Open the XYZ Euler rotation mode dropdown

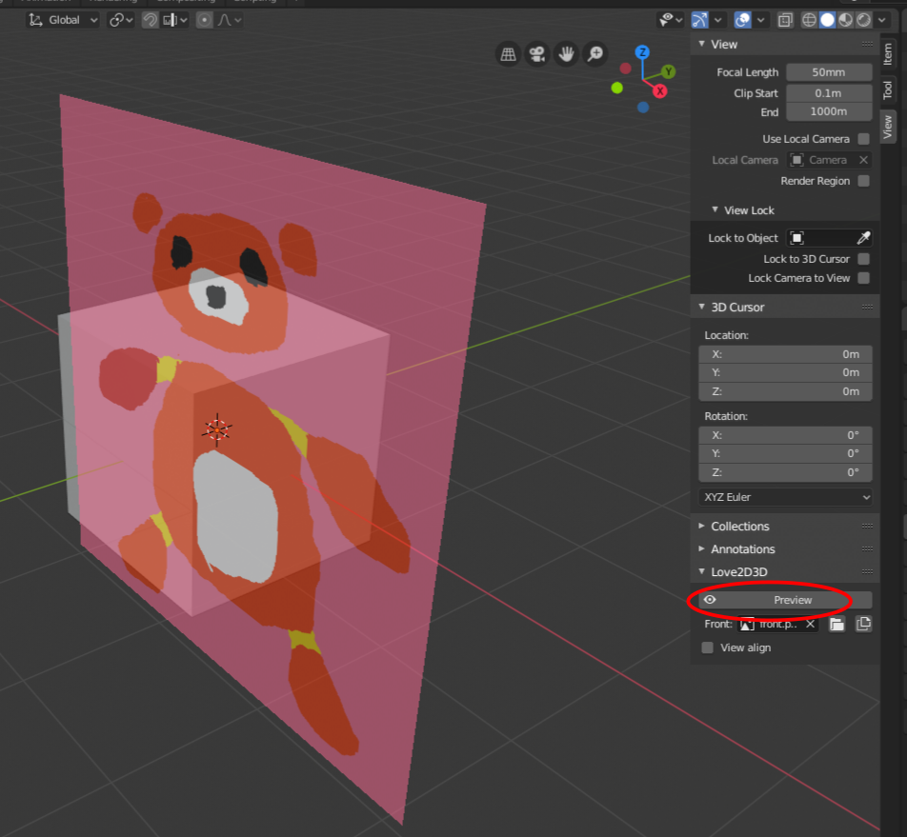pyautogui.click(x=785, y=497)
